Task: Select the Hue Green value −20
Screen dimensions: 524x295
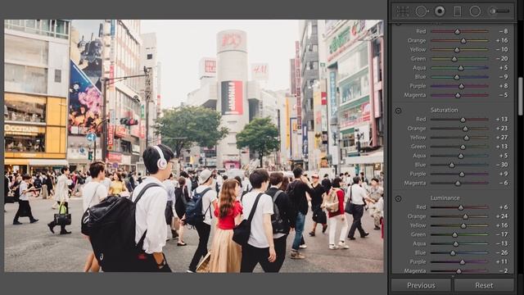Action: pyautogui.click(x=502, y=59)
